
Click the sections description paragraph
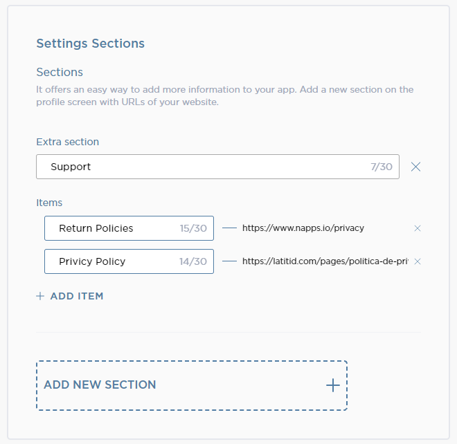click(224, 95)
